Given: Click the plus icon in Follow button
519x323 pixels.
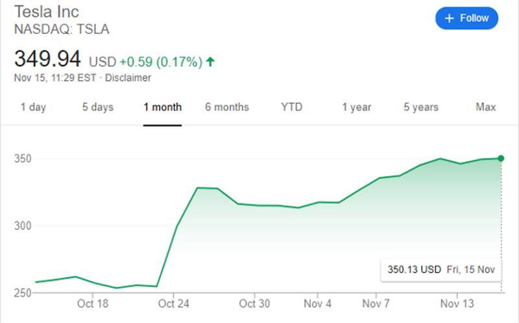Looking at the screenshot, I should click(x=449, y=18).
